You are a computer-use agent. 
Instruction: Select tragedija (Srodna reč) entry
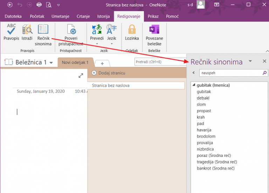[x=217, y=162]
